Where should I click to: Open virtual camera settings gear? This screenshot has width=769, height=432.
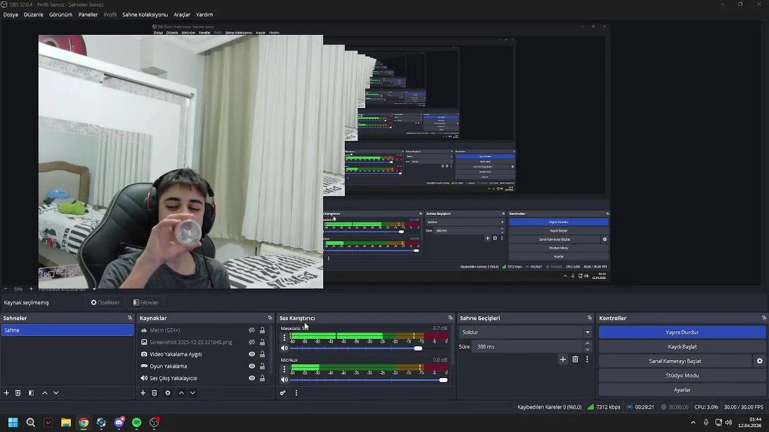(759, 361)
